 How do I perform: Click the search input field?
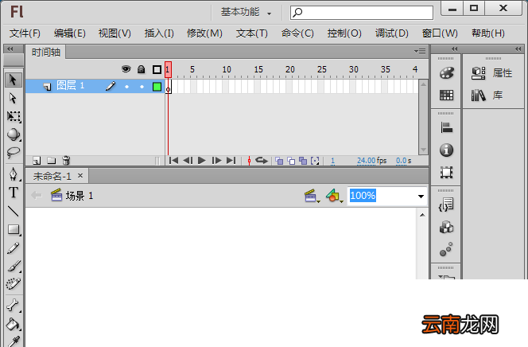[x=362, y=13]
